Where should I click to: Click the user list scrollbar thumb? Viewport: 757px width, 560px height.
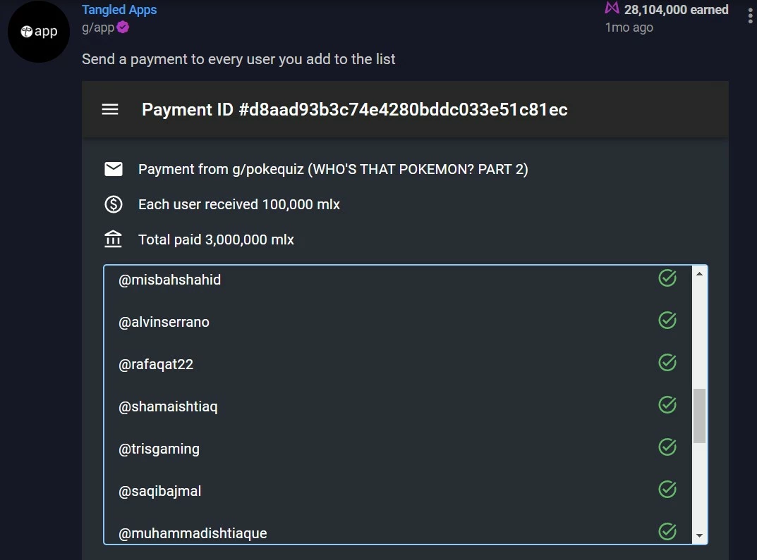coord(699,416)
